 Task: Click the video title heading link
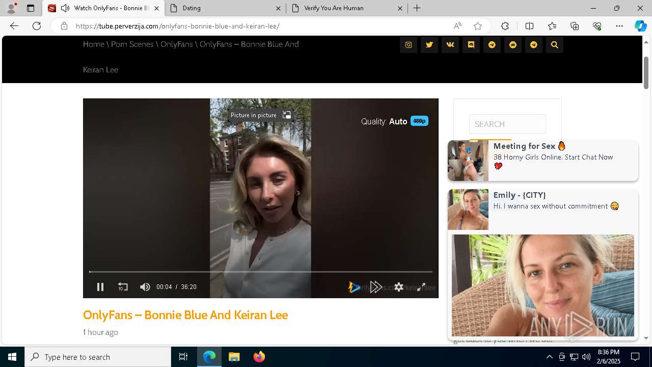pyautogui.click(x=185, y=315)
